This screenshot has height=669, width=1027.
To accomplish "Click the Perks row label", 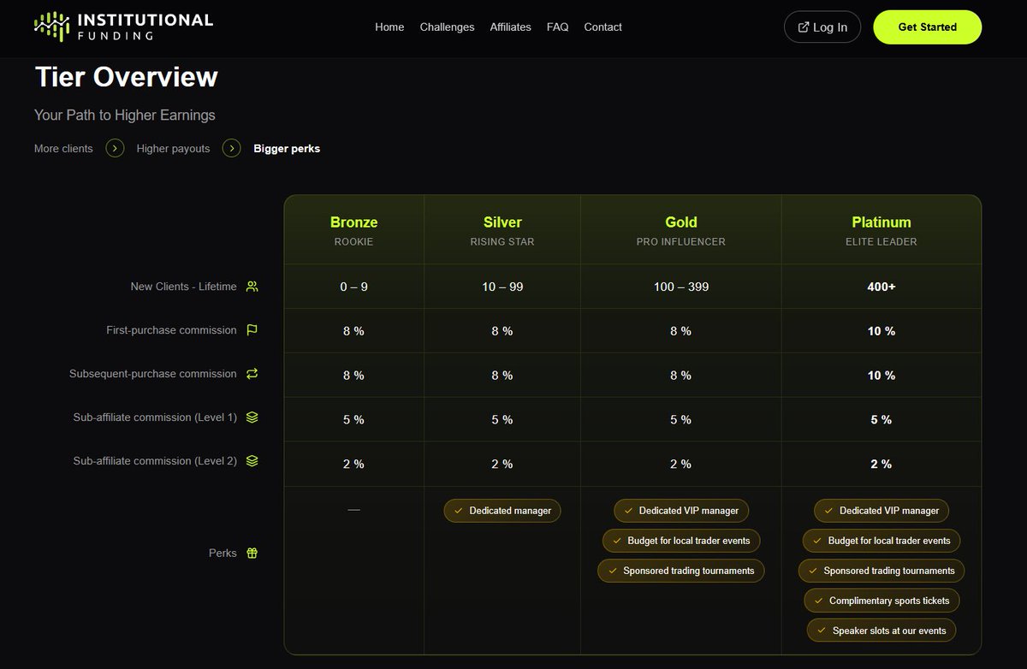I will [223, 554].
